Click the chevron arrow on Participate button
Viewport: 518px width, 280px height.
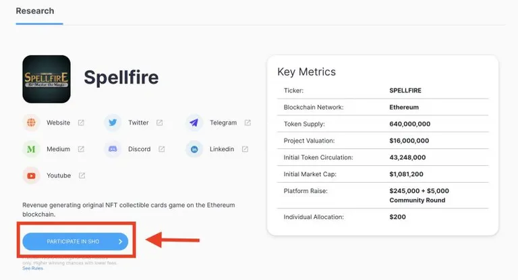[x=121, y=242]
